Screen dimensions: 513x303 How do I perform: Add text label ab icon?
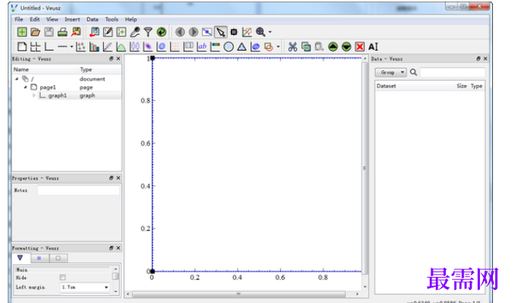click(x=202, y=47)
